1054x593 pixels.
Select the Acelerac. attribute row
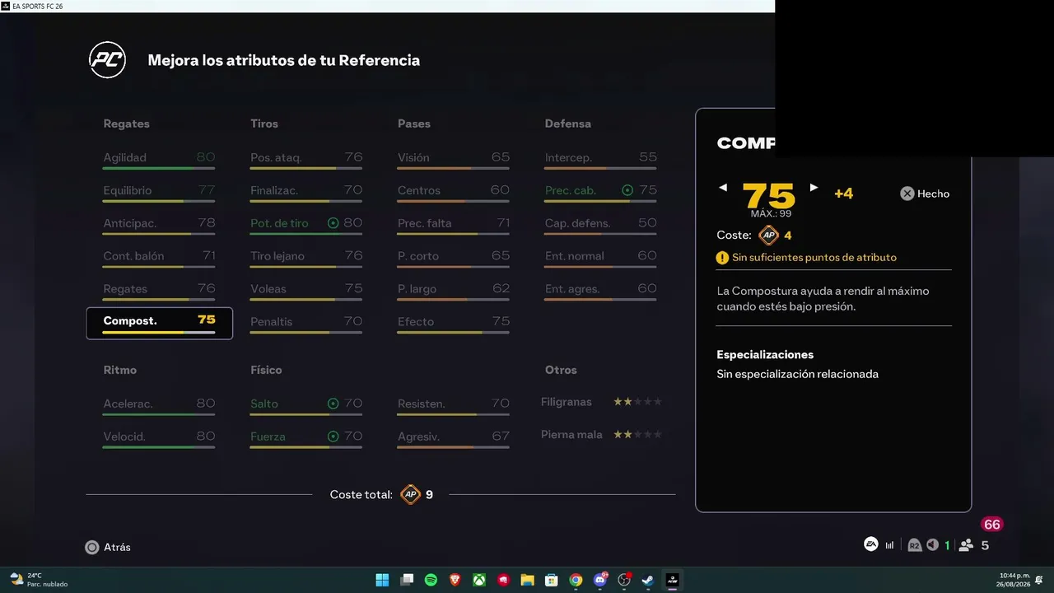click(159, 405)
